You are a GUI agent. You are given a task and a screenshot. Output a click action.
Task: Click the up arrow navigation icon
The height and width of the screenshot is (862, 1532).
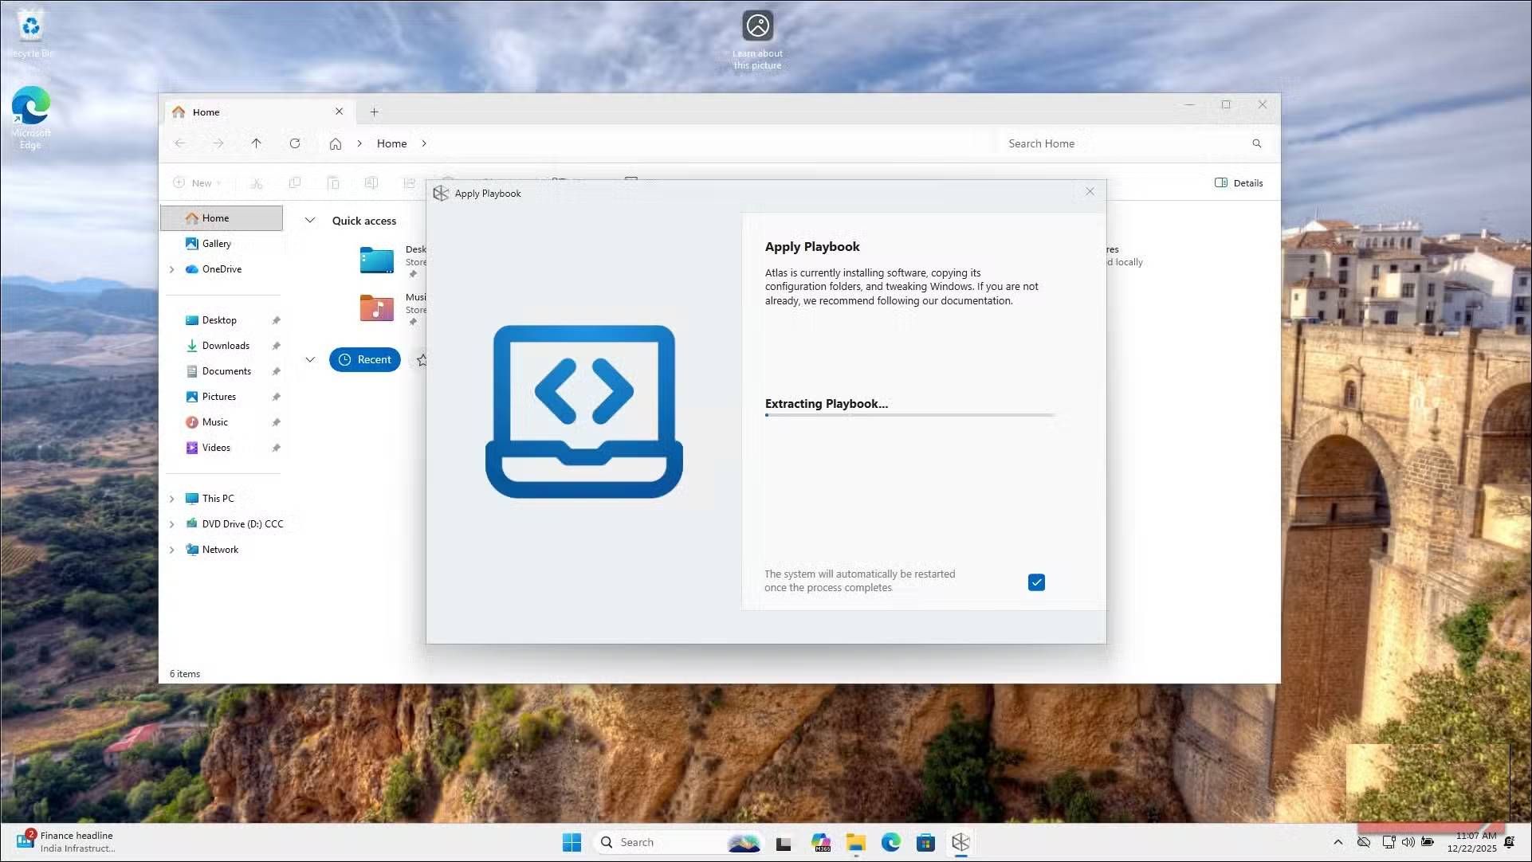256,143
